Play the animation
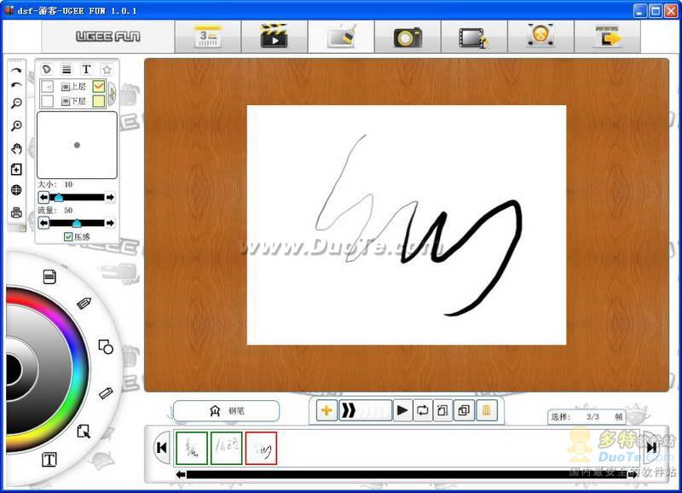 (x=402, y=410)
